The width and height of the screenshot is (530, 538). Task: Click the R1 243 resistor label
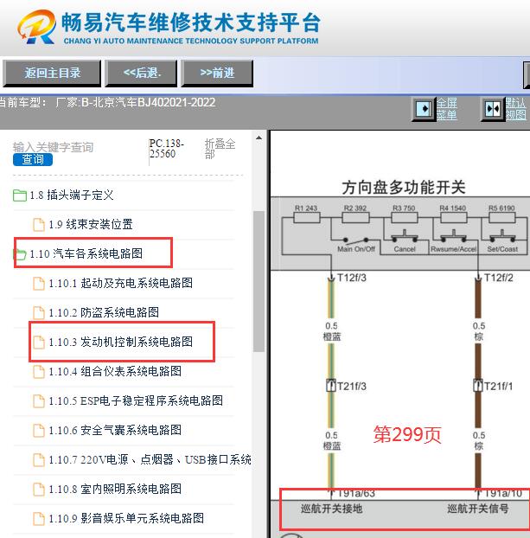pos(306,208)
